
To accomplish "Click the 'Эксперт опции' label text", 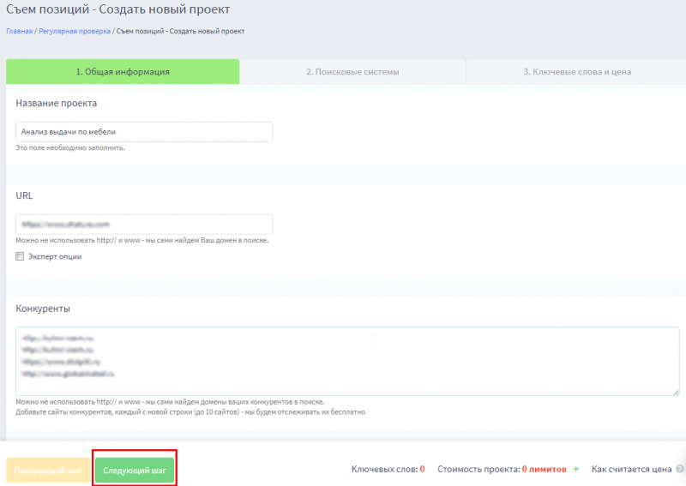I will [x=55, y=257].
